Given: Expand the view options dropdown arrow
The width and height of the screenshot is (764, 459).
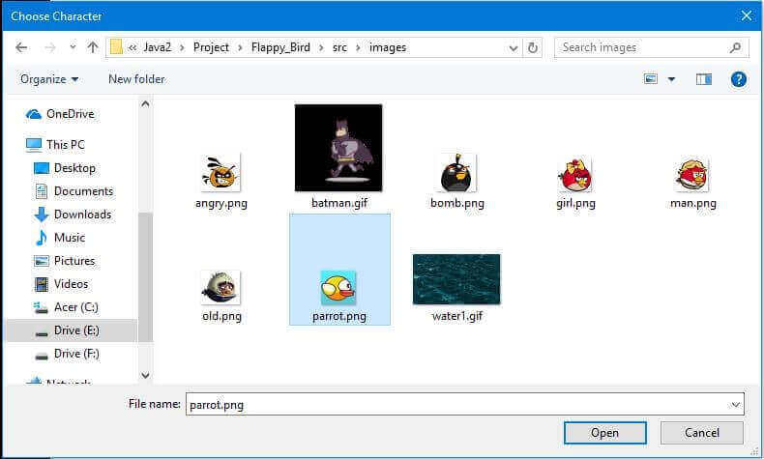Looking at the screenshot, I should click(671, 79).
